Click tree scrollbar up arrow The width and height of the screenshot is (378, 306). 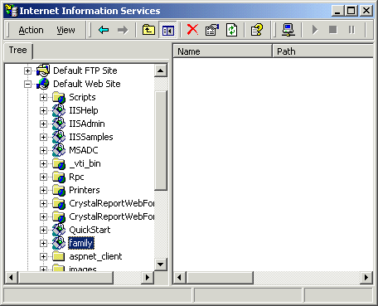click(161, 70)
